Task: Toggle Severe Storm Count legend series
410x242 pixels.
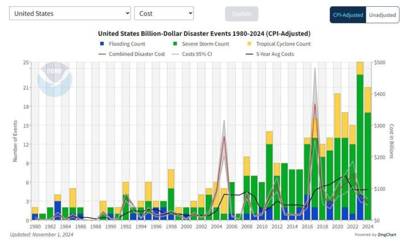Action: pos(201,44)
